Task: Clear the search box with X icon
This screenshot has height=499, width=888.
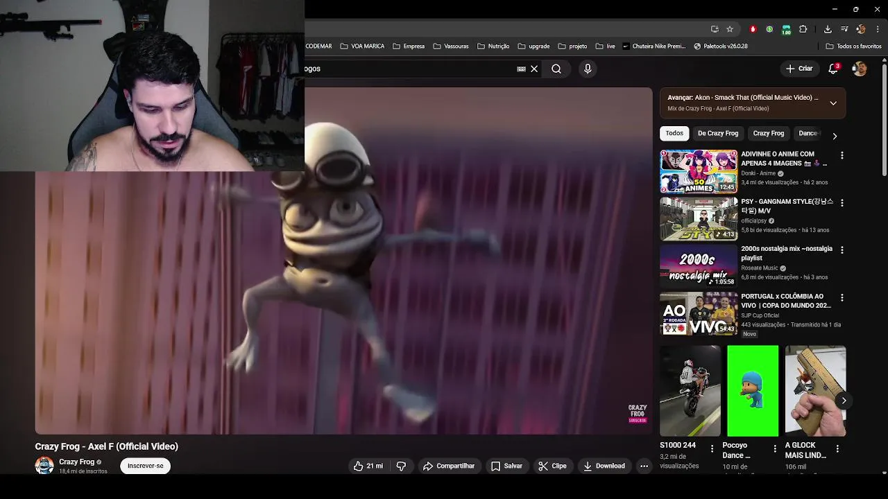Action: coord(534,69)
